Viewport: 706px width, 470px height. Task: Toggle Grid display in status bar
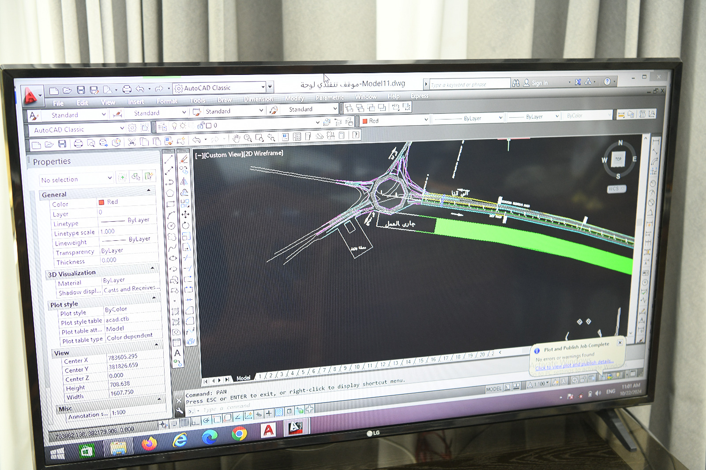tap(184, 422)
